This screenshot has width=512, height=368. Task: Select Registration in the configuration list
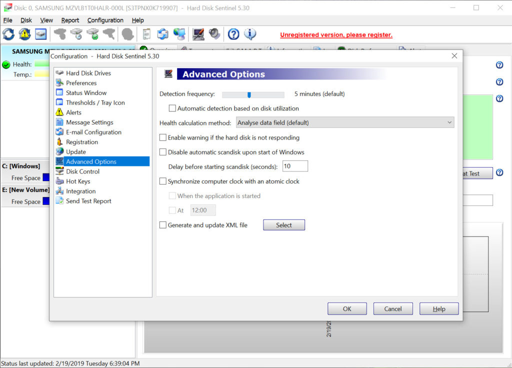tap(82, 141)
